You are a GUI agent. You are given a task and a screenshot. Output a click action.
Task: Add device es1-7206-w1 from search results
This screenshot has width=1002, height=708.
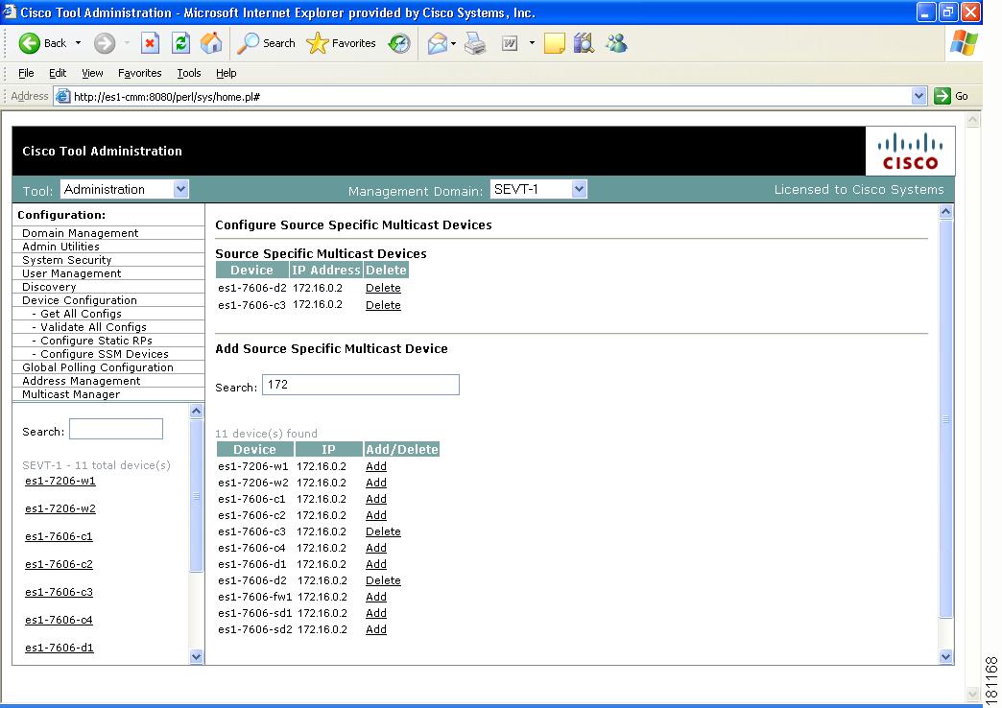coord(376,466)
